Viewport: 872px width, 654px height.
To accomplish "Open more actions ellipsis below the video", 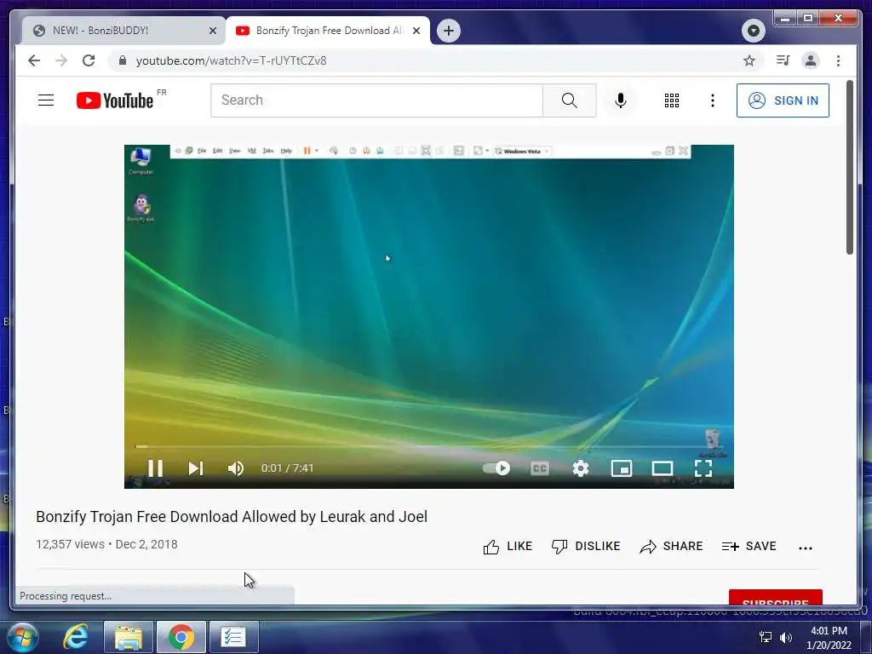I will click(806, 548).
